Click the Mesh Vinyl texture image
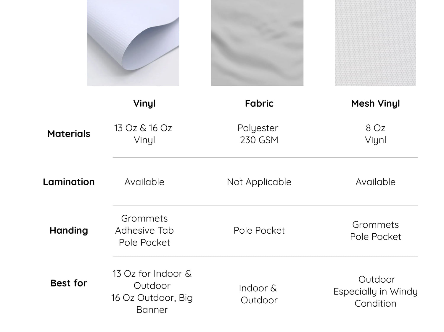Viewport: 444px width, 332px height. click(375, 43)
